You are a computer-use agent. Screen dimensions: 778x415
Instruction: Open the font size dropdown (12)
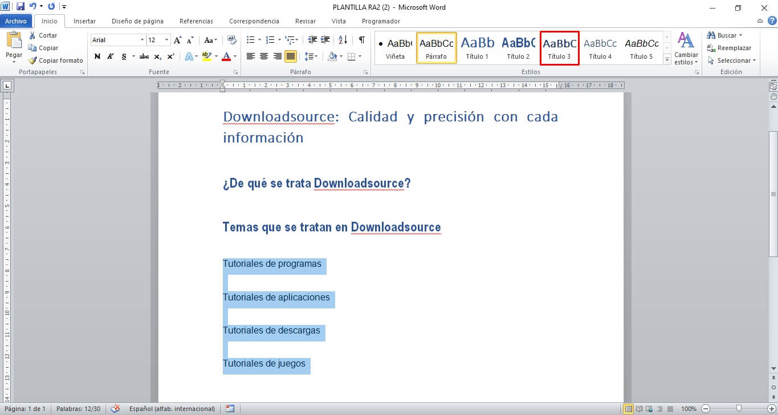point(167,40)
